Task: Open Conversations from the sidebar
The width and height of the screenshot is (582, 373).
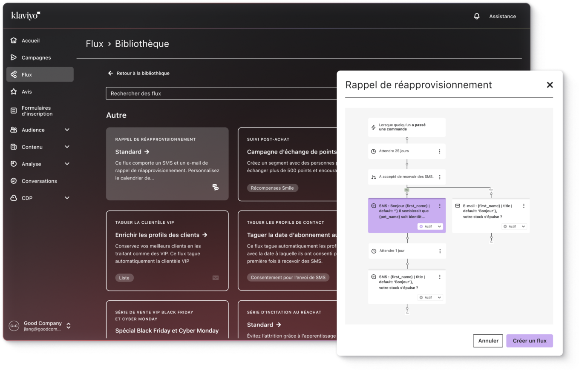Action: pyautogui.click(x=39, y=181)
